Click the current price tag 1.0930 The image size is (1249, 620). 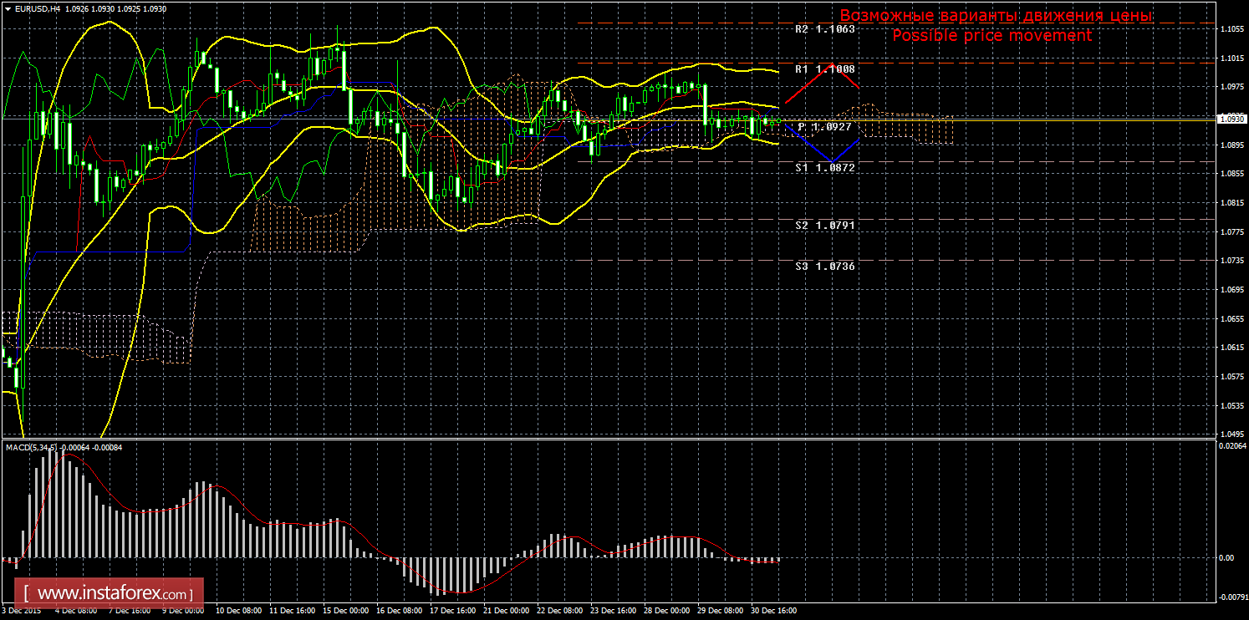pyautogui.click(x=1231, y=119)
